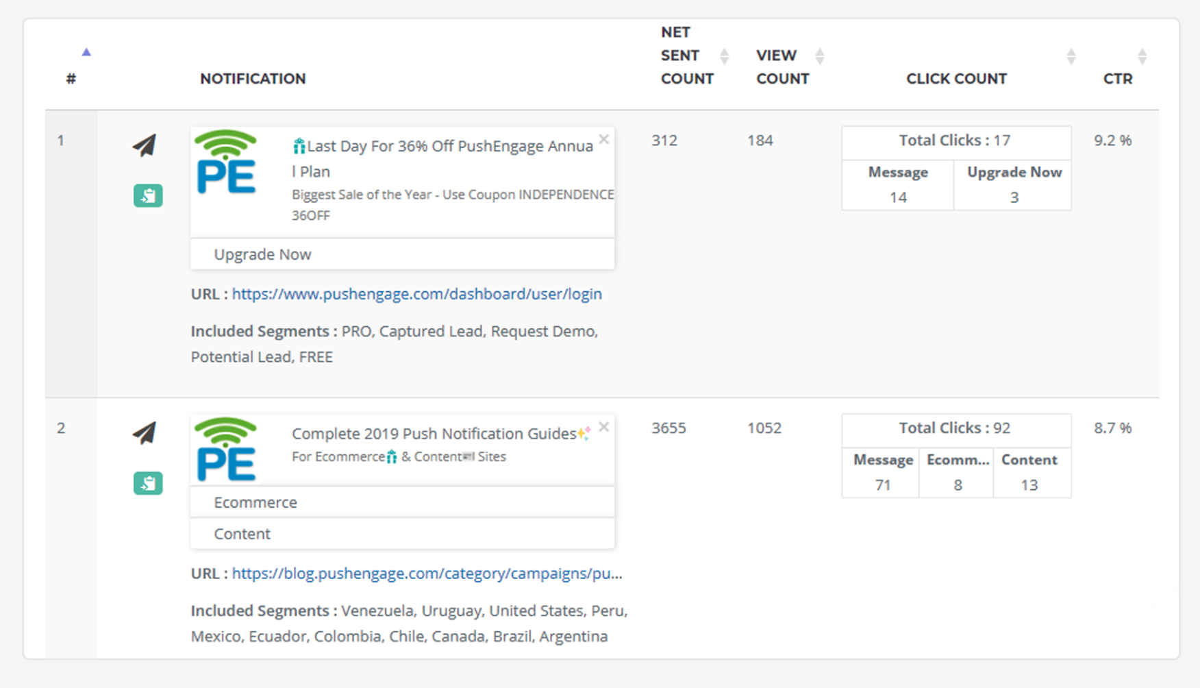Sort table by View Count

(820, 56)
